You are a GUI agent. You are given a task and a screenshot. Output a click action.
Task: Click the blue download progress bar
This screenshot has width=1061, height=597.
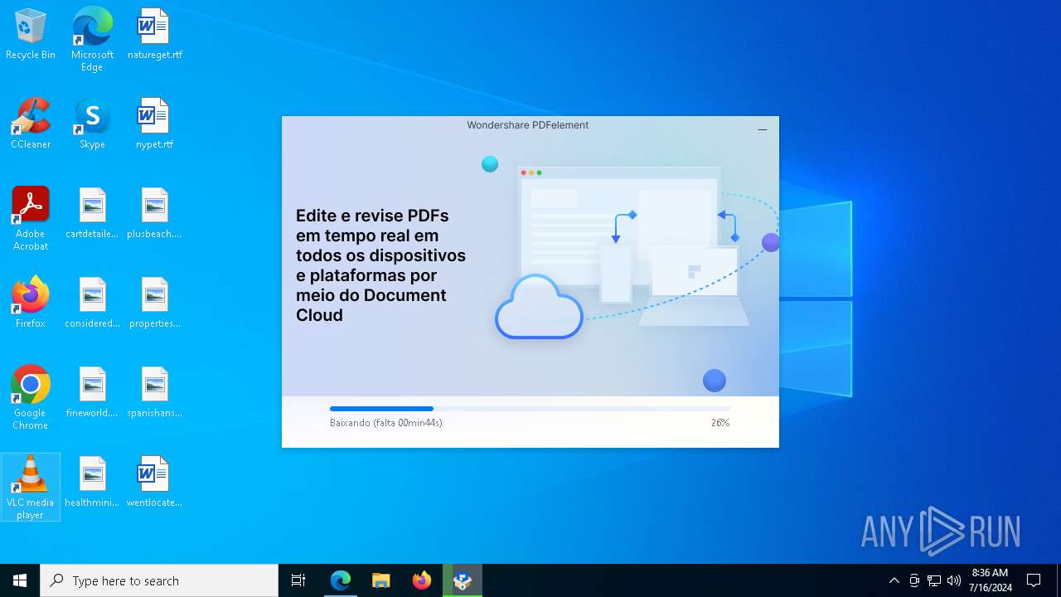pos(530,409)
